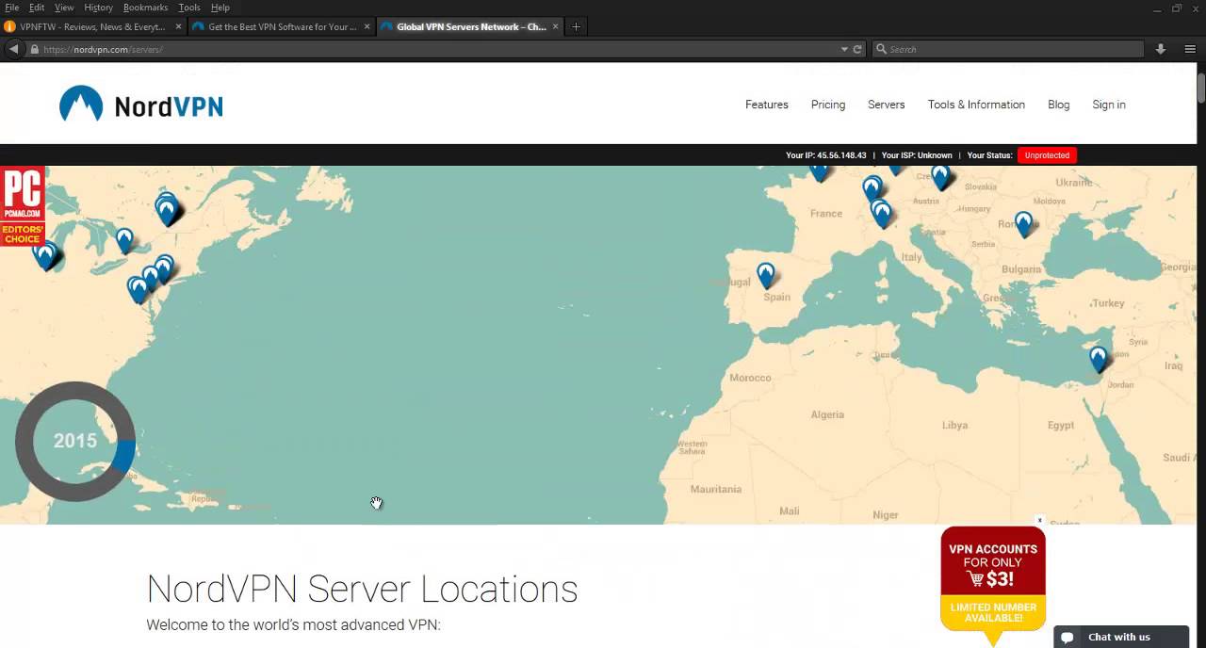Open the History menu
Image resolution: width=1206 pixels, height=648 pixels.
click(98, 8)
